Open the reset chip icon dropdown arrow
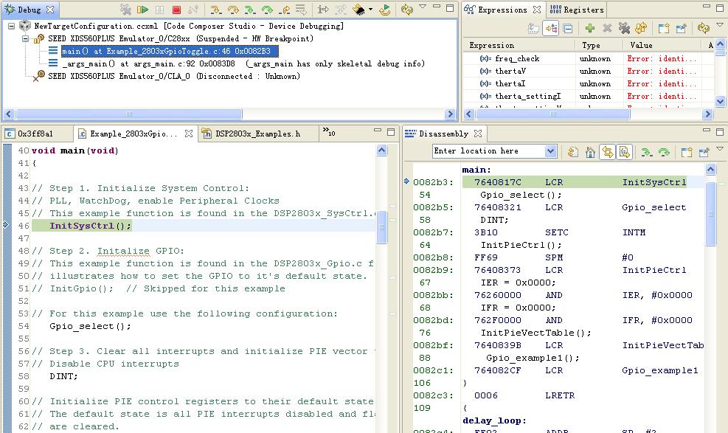Viewport: 728px width, 433px height. pyautogui.click(x=370, y=10)
